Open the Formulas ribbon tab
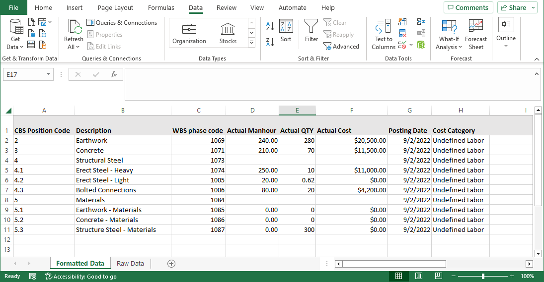The width and height of the screenshot is (544, 282). [x=161, y=8]
